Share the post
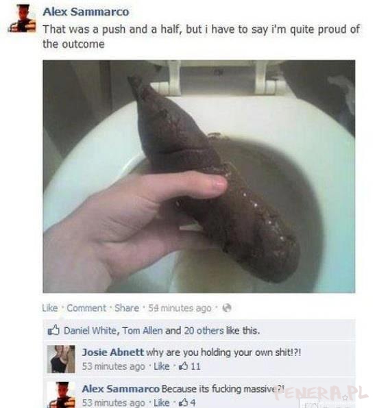The width and height of the screenshot is (377, 408). click(127, 308)
